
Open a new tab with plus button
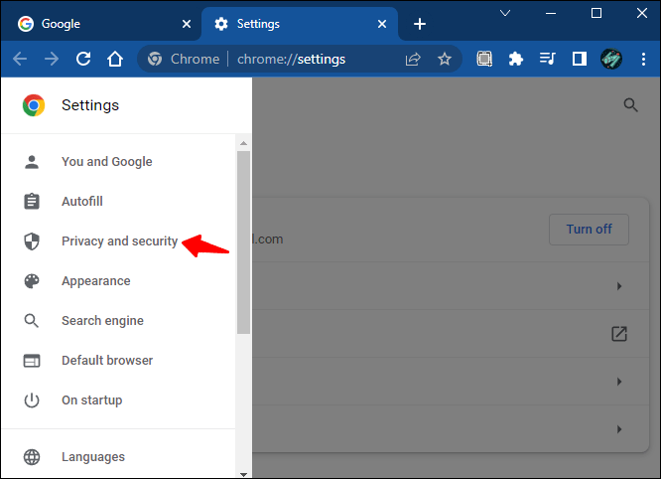420,24
